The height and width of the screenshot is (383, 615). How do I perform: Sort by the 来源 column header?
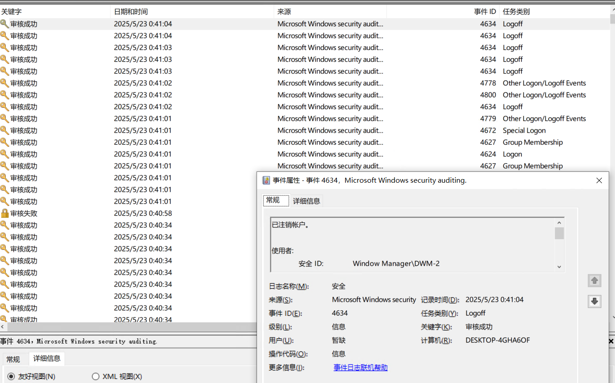330,12
